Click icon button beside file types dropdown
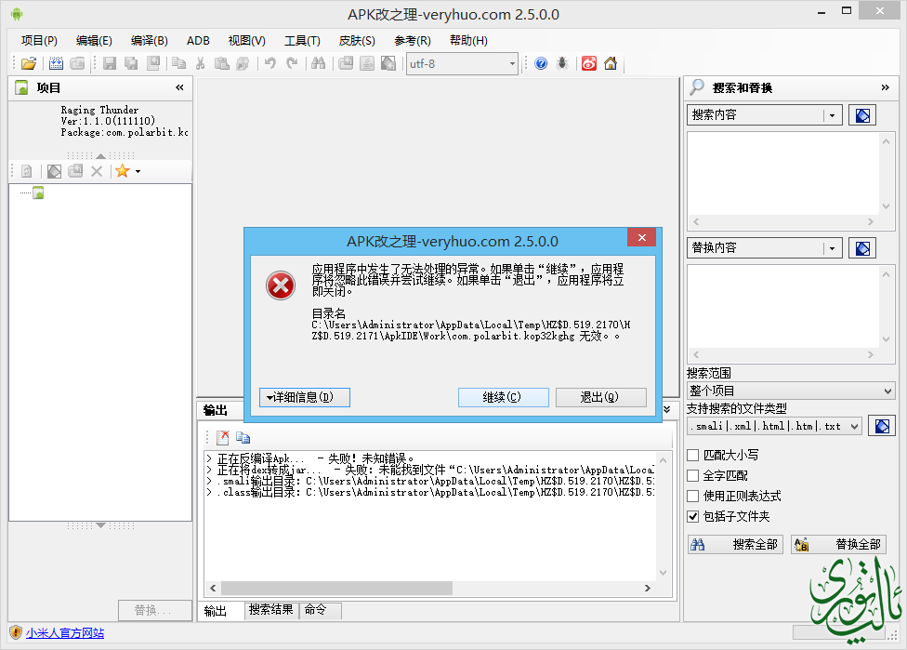The height and width of the screenshot is (650, 907). click(882, 426)
